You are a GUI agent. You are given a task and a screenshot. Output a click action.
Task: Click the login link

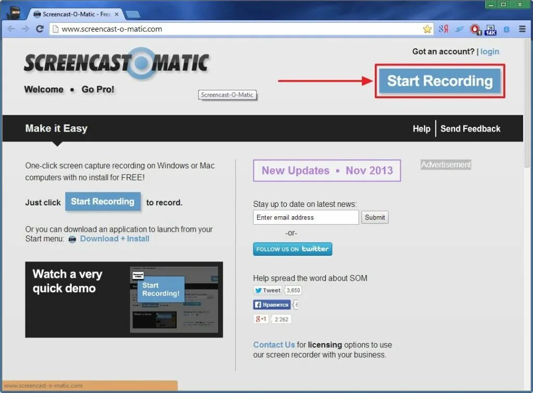[x=489, y=51]
